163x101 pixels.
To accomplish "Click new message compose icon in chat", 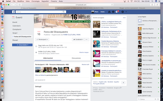I will (x=158, y=99).
